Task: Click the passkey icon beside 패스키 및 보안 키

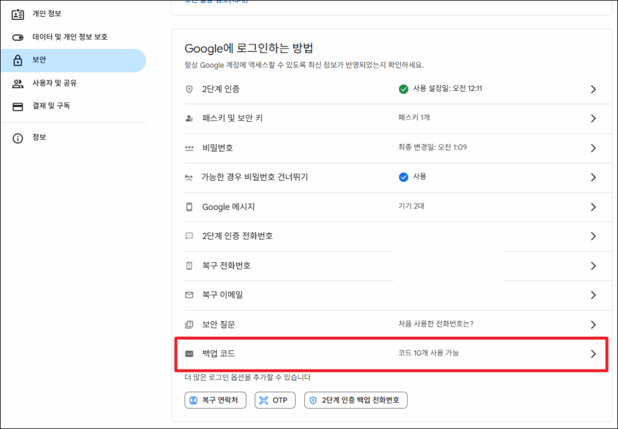Action: tap(189, 119)
